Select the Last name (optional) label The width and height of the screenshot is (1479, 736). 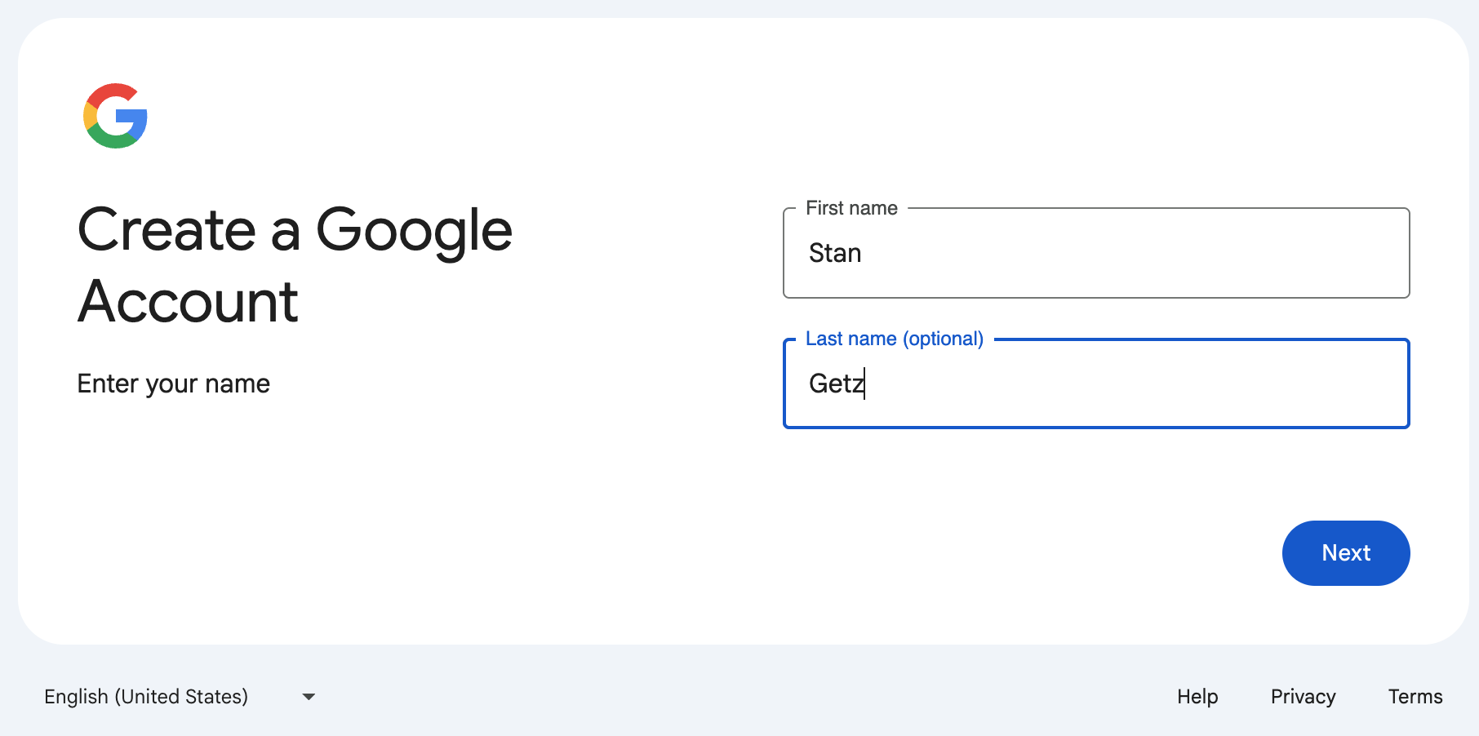click(x=893, y=338)
